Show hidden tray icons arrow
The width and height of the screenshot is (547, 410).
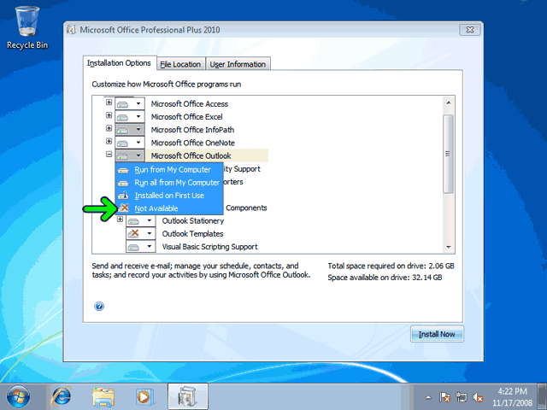(x=427, y=397)
